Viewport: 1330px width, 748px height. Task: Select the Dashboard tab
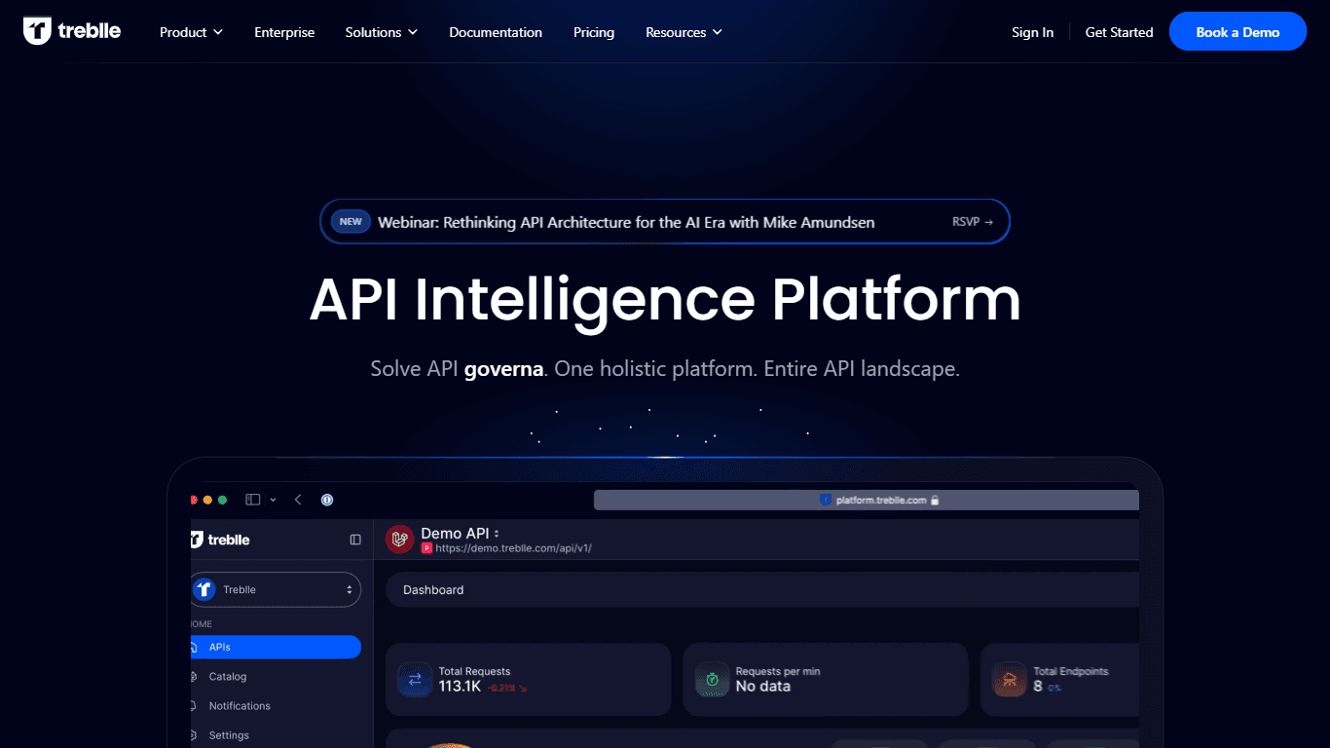click(x=433, y=590)
